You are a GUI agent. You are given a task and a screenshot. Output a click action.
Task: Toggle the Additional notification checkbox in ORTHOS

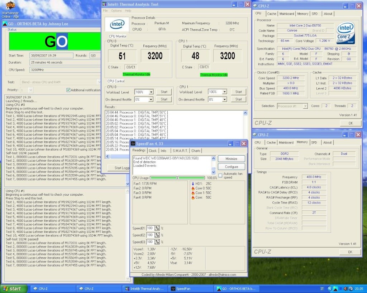[68, 90]
